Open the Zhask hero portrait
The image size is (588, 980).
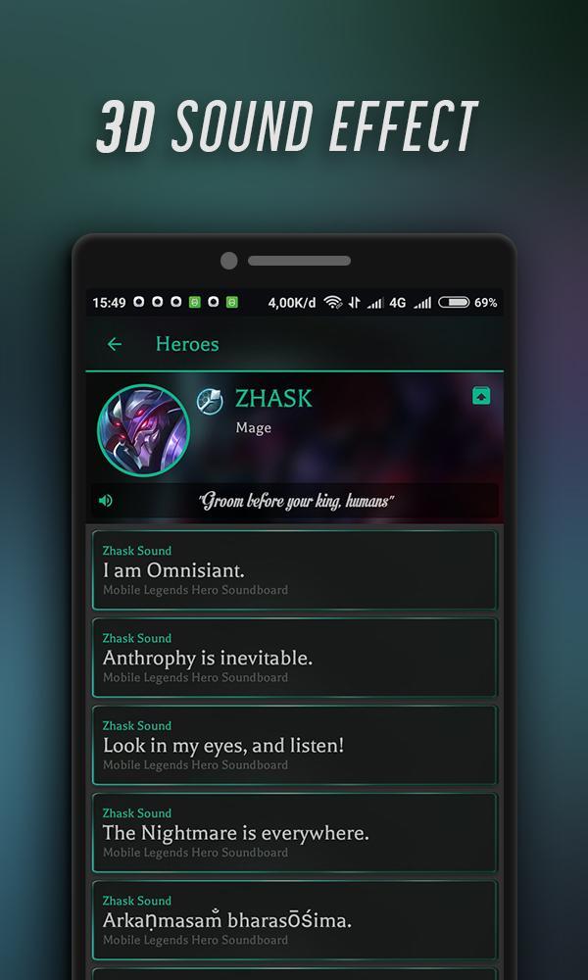tap(144, 430)
